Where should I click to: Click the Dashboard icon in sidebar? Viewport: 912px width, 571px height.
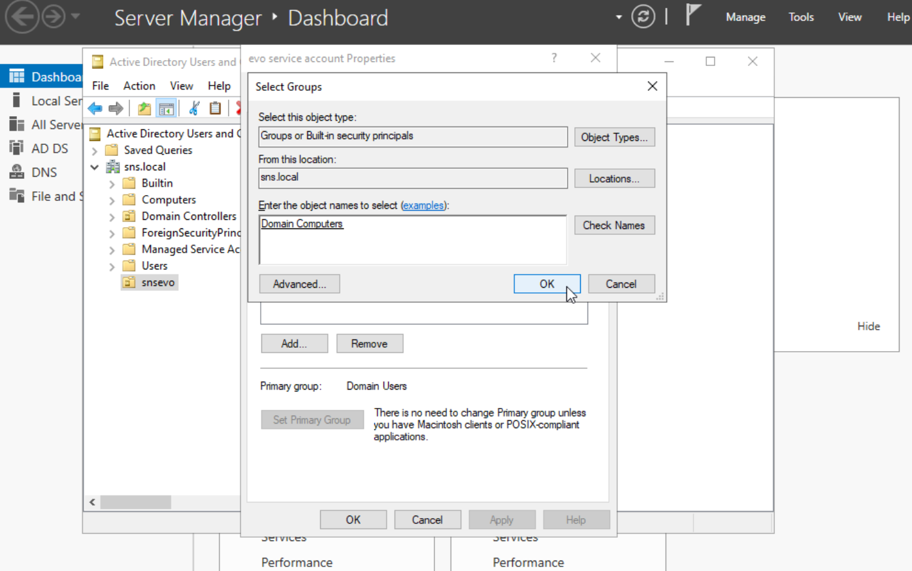click(x=17, y=76)
